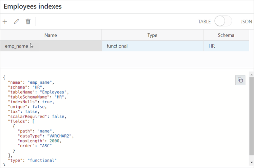Image resolution: width=254 pixels, height=168 pixels.
Task: Click the "tableName" line in JSON
Action: pyautogui.click(x=38, y=92)
